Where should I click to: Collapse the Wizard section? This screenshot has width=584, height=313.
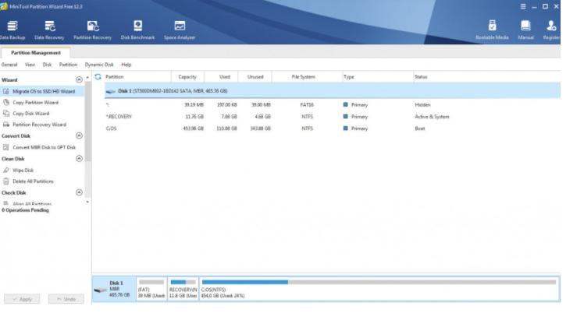click(x=79, y=80)
